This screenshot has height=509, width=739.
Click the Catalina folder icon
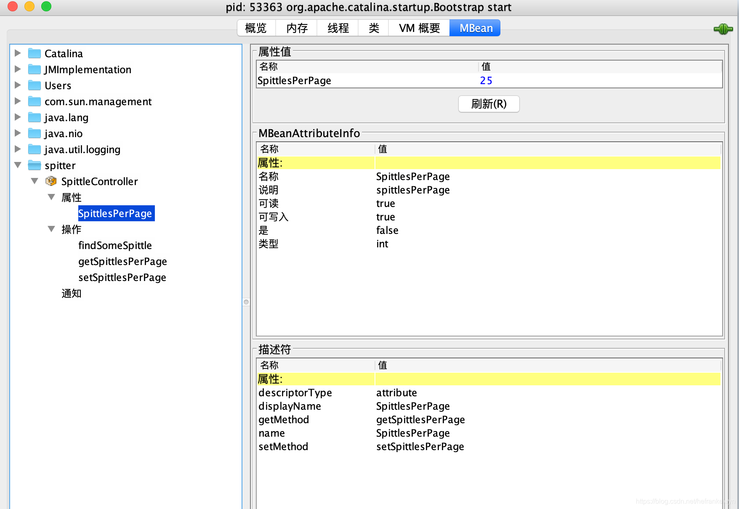pos(35,53)
